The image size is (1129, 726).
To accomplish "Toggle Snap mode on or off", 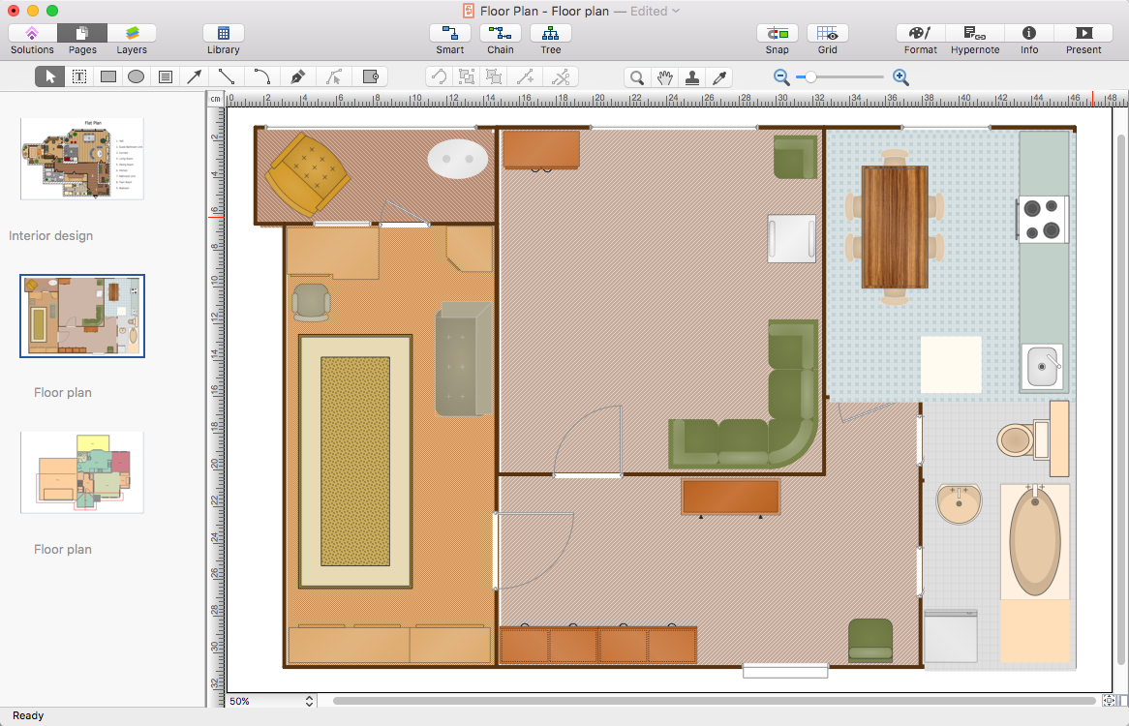I will [777, 34].
